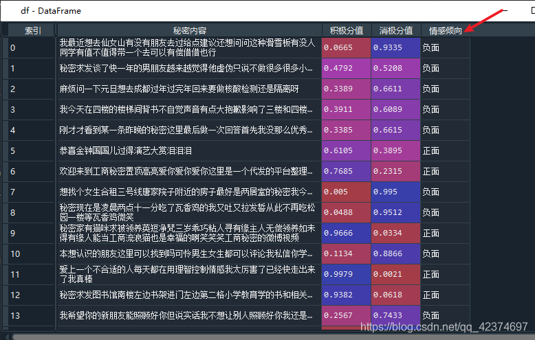535x340 pixels.
Task: Select the cell starting 想找个女生合租
Action: [189, 192]
